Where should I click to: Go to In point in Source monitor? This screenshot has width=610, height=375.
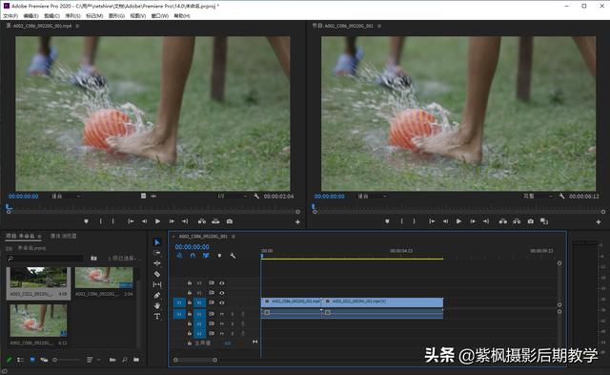tap(132, 221)
